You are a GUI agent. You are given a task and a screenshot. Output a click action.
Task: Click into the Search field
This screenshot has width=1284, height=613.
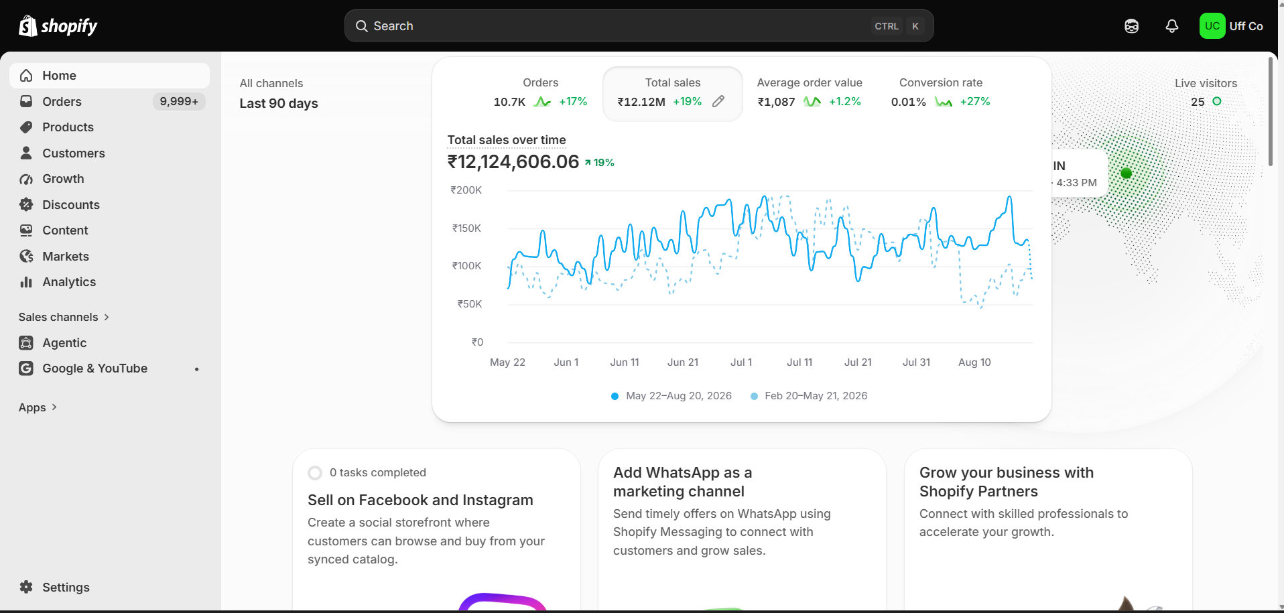(639, 26)
